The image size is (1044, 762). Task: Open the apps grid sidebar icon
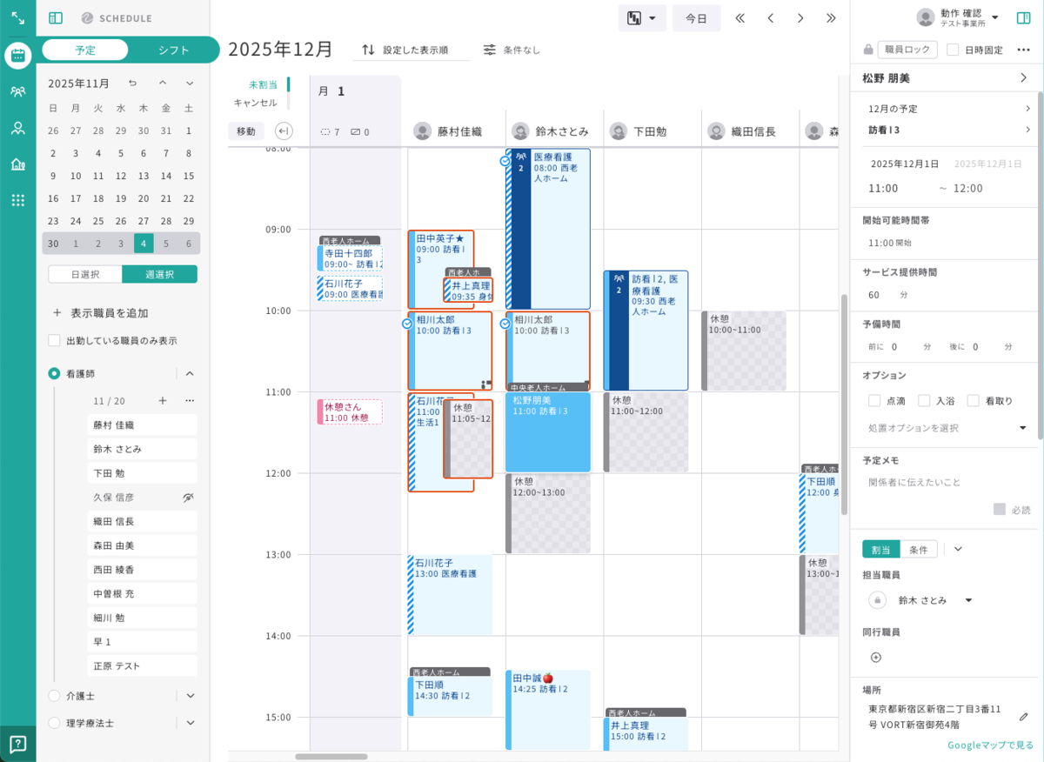point(17,200)
